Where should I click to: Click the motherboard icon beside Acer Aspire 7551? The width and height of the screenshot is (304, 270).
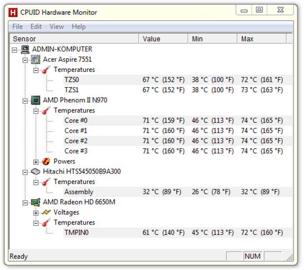pos(35,59)
